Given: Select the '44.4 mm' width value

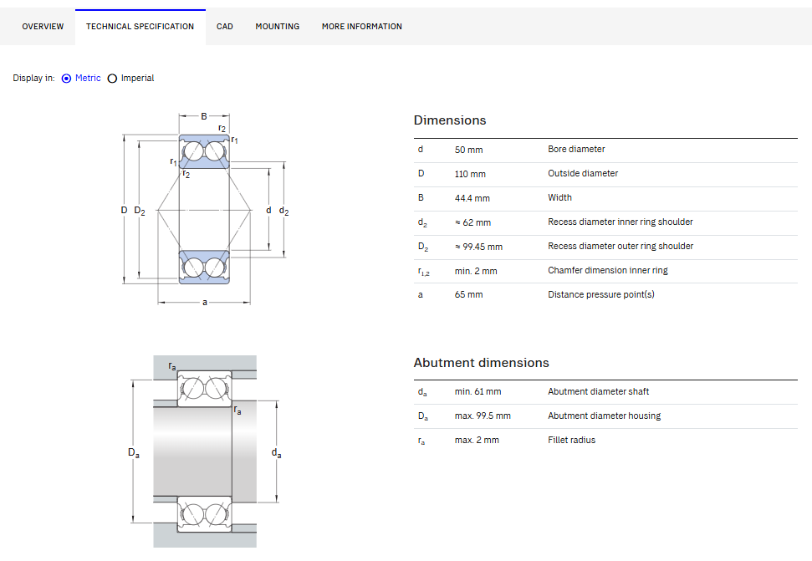Looking at the screenshot, I should click(472, 198).
